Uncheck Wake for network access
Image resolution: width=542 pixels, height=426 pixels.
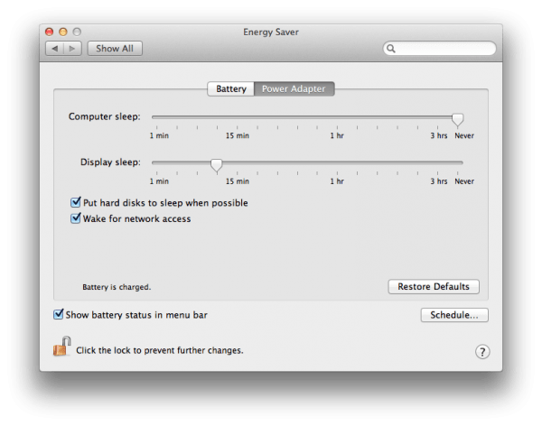[x=76, y=218]
